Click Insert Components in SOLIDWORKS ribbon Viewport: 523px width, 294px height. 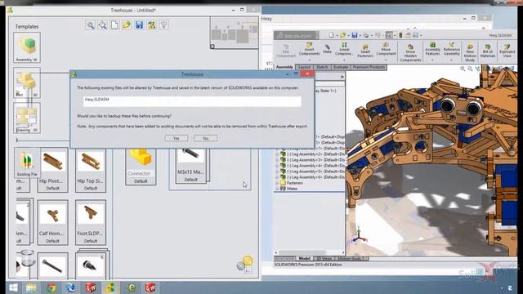309,49
